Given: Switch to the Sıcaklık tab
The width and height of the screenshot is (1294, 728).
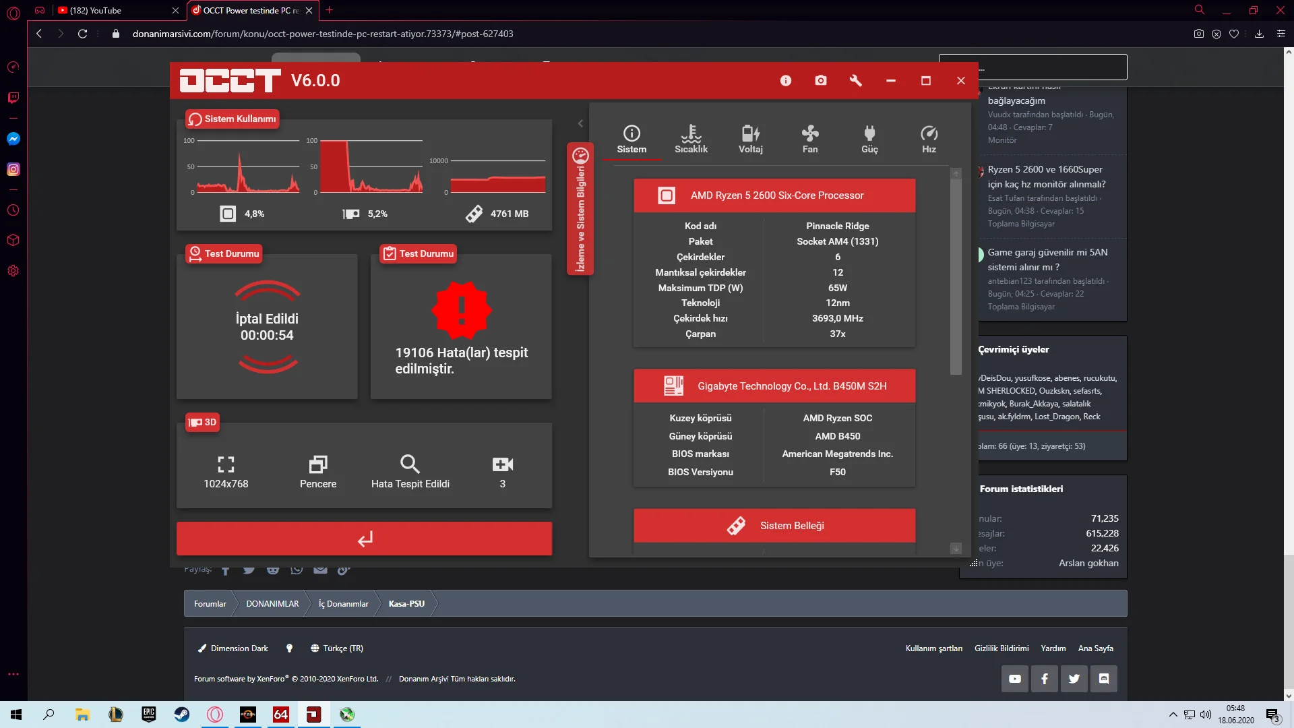Looking at the screenshot, I should 691,139.
